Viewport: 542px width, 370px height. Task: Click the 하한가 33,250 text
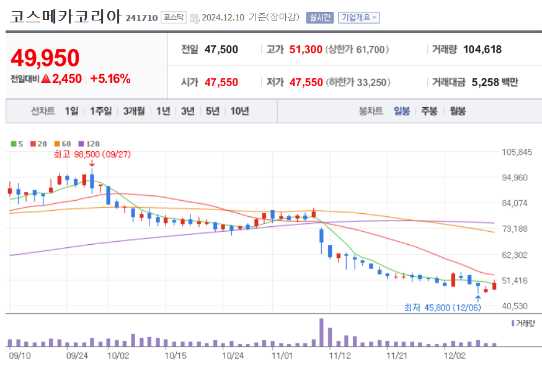coord(358,82)
